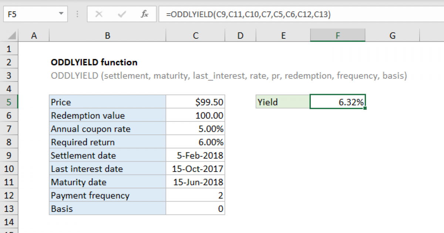
Task: Select column C header
Action: [x=195, y=36]
